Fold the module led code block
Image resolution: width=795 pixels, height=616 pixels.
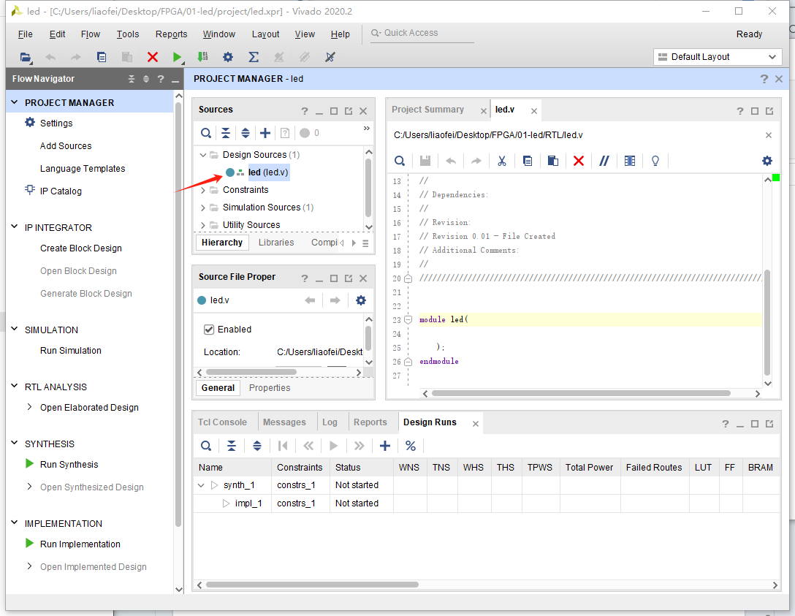coord(408,320)
